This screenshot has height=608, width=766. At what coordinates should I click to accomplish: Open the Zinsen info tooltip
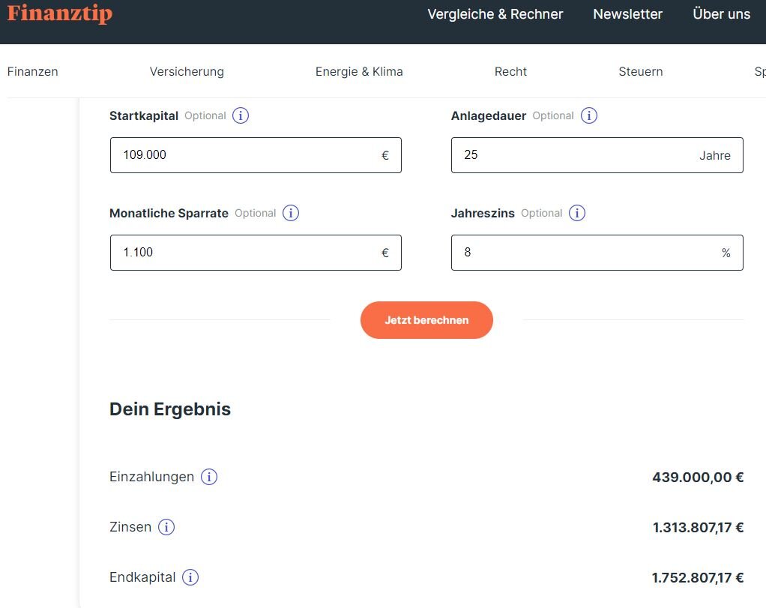click(166, 527)
